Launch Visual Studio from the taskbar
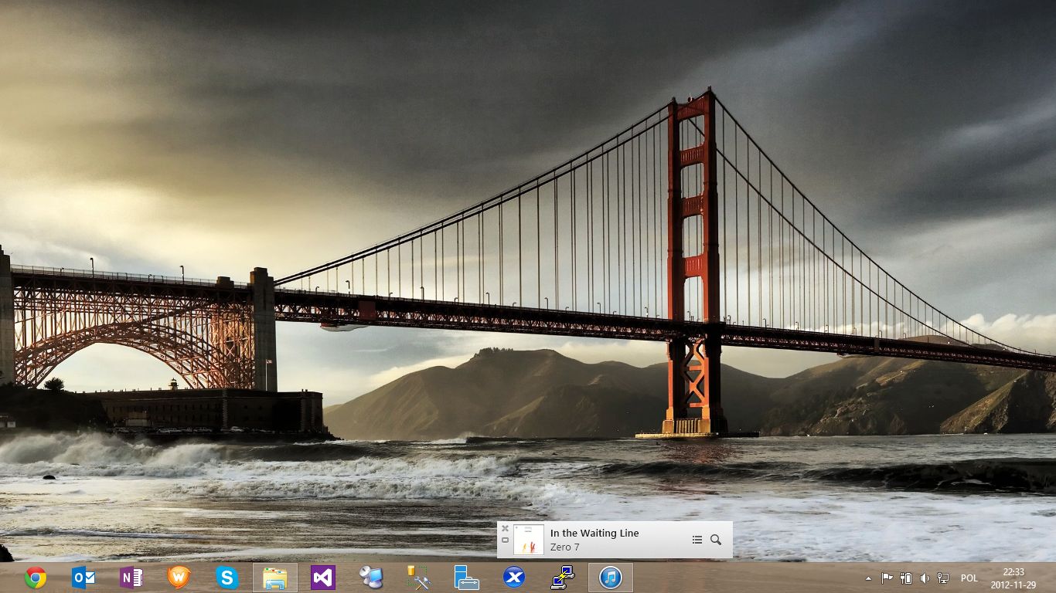 click(x=323, y=578)
